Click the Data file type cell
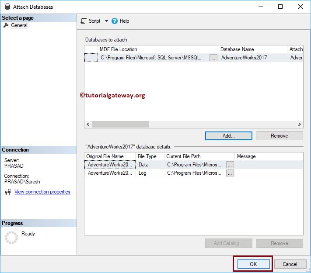Viewport: 311px width, 273px height. 150,165
